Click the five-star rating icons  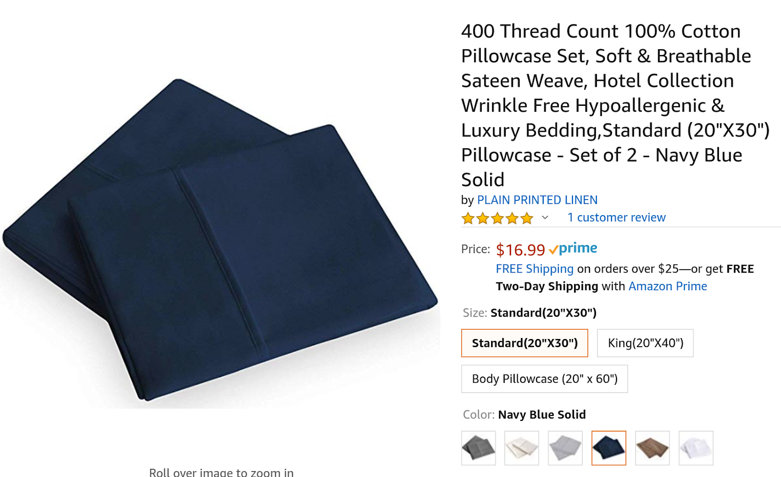pyautogui.click(x=497, y=218)
